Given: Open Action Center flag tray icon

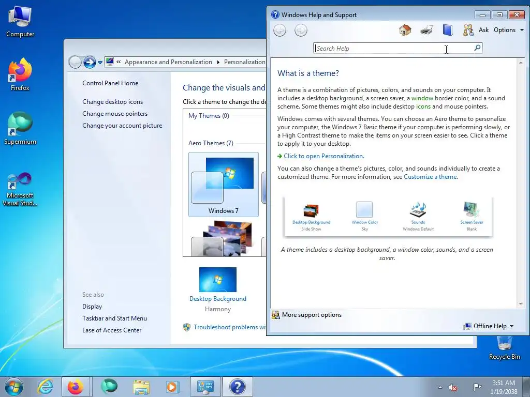Looking at the screenshot, I should pyautogui.click(x=477, y=387).
